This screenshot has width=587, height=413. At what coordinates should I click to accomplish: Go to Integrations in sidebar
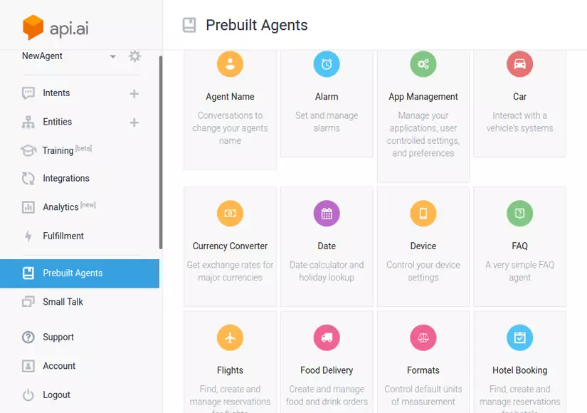tap(65, 179)
